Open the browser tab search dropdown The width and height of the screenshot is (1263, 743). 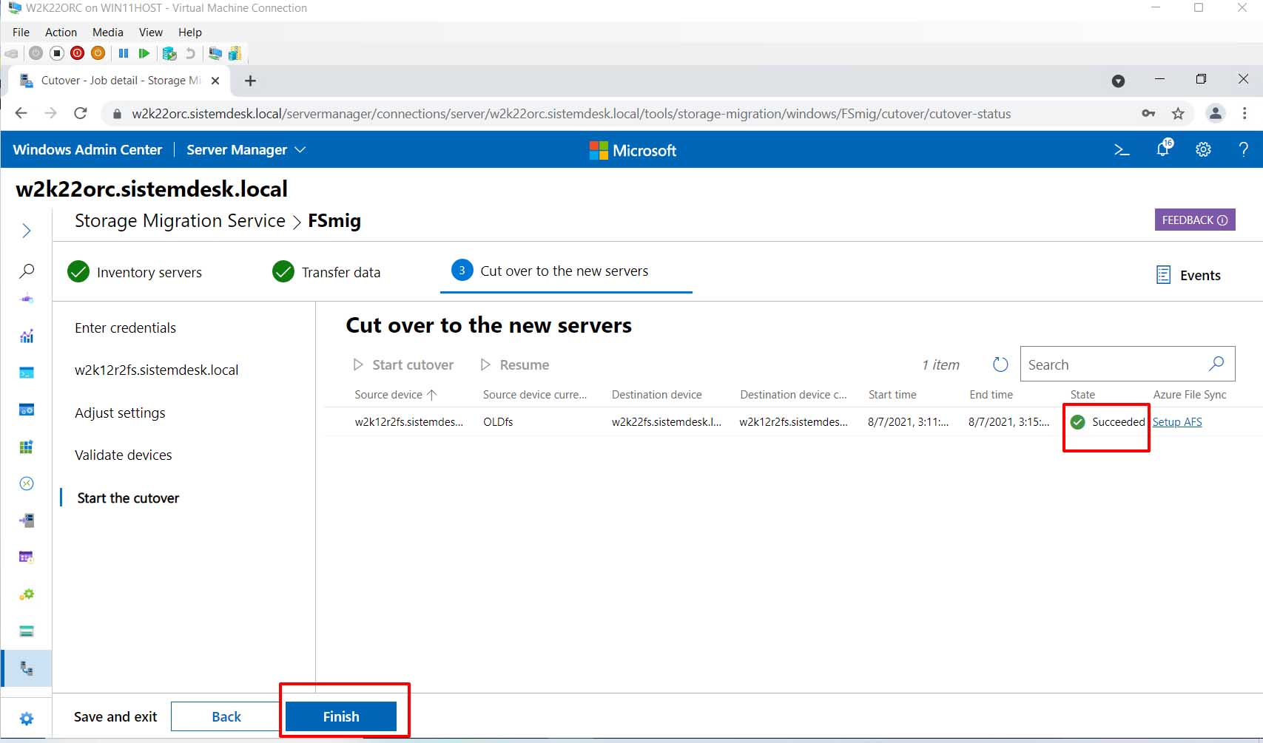pyautogui.click(x=1118, y=81)
